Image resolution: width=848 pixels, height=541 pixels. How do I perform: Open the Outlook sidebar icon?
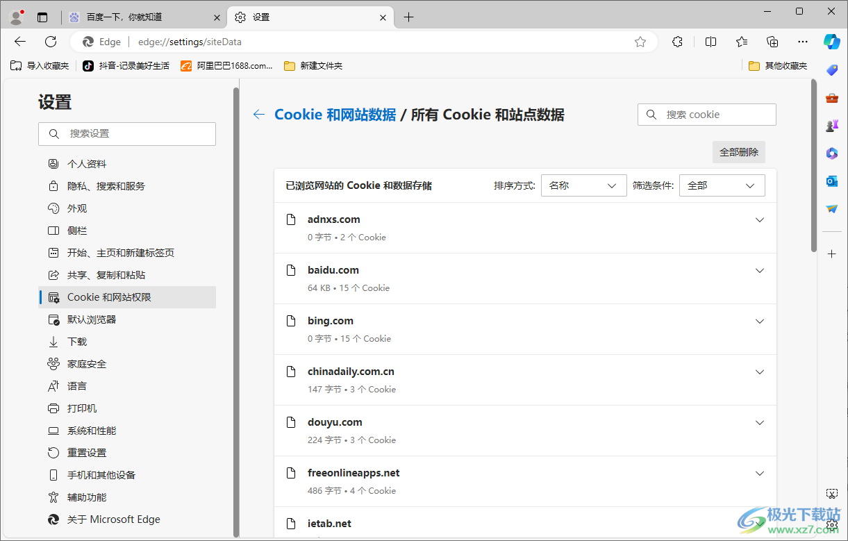click(832, 181)
